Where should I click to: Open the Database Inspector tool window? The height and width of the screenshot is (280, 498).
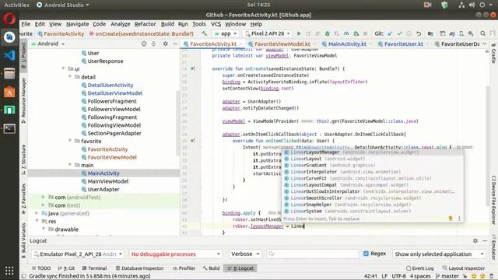139,268
